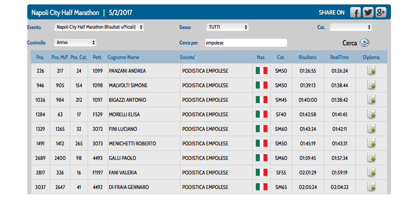Image resolution: width=417 pixels, height=200 pixels.
Task: Download diploma for BIGAZZI ANTONIO
Action: tap(371, 100)
